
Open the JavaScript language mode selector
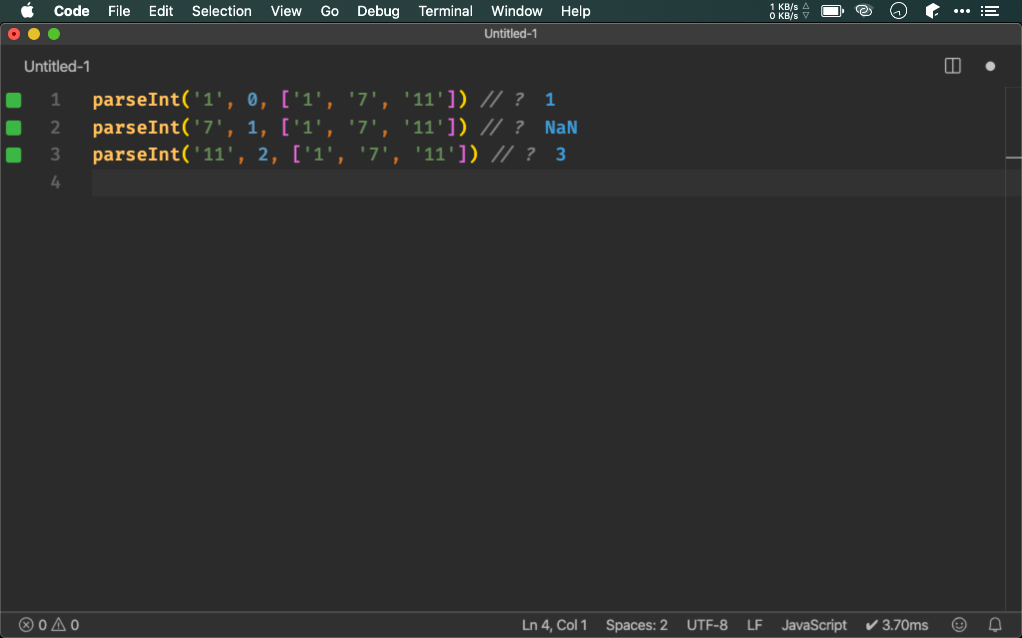pos(814,625)
